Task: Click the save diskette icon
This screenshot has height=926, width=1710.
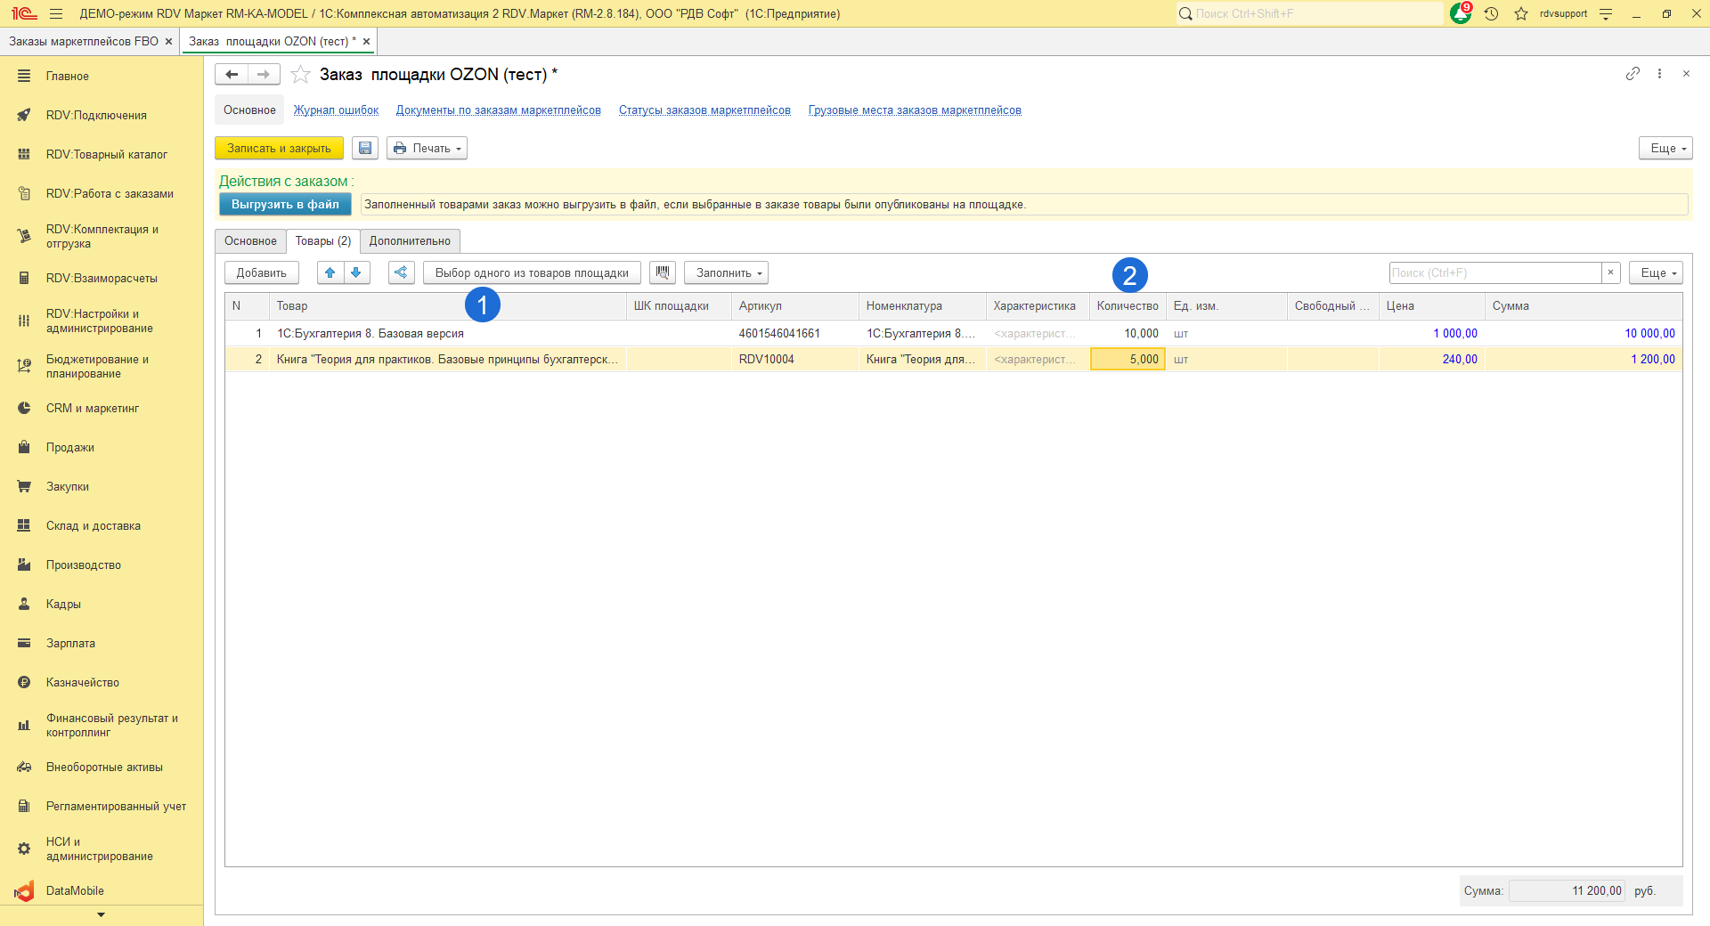Action: 365,149
